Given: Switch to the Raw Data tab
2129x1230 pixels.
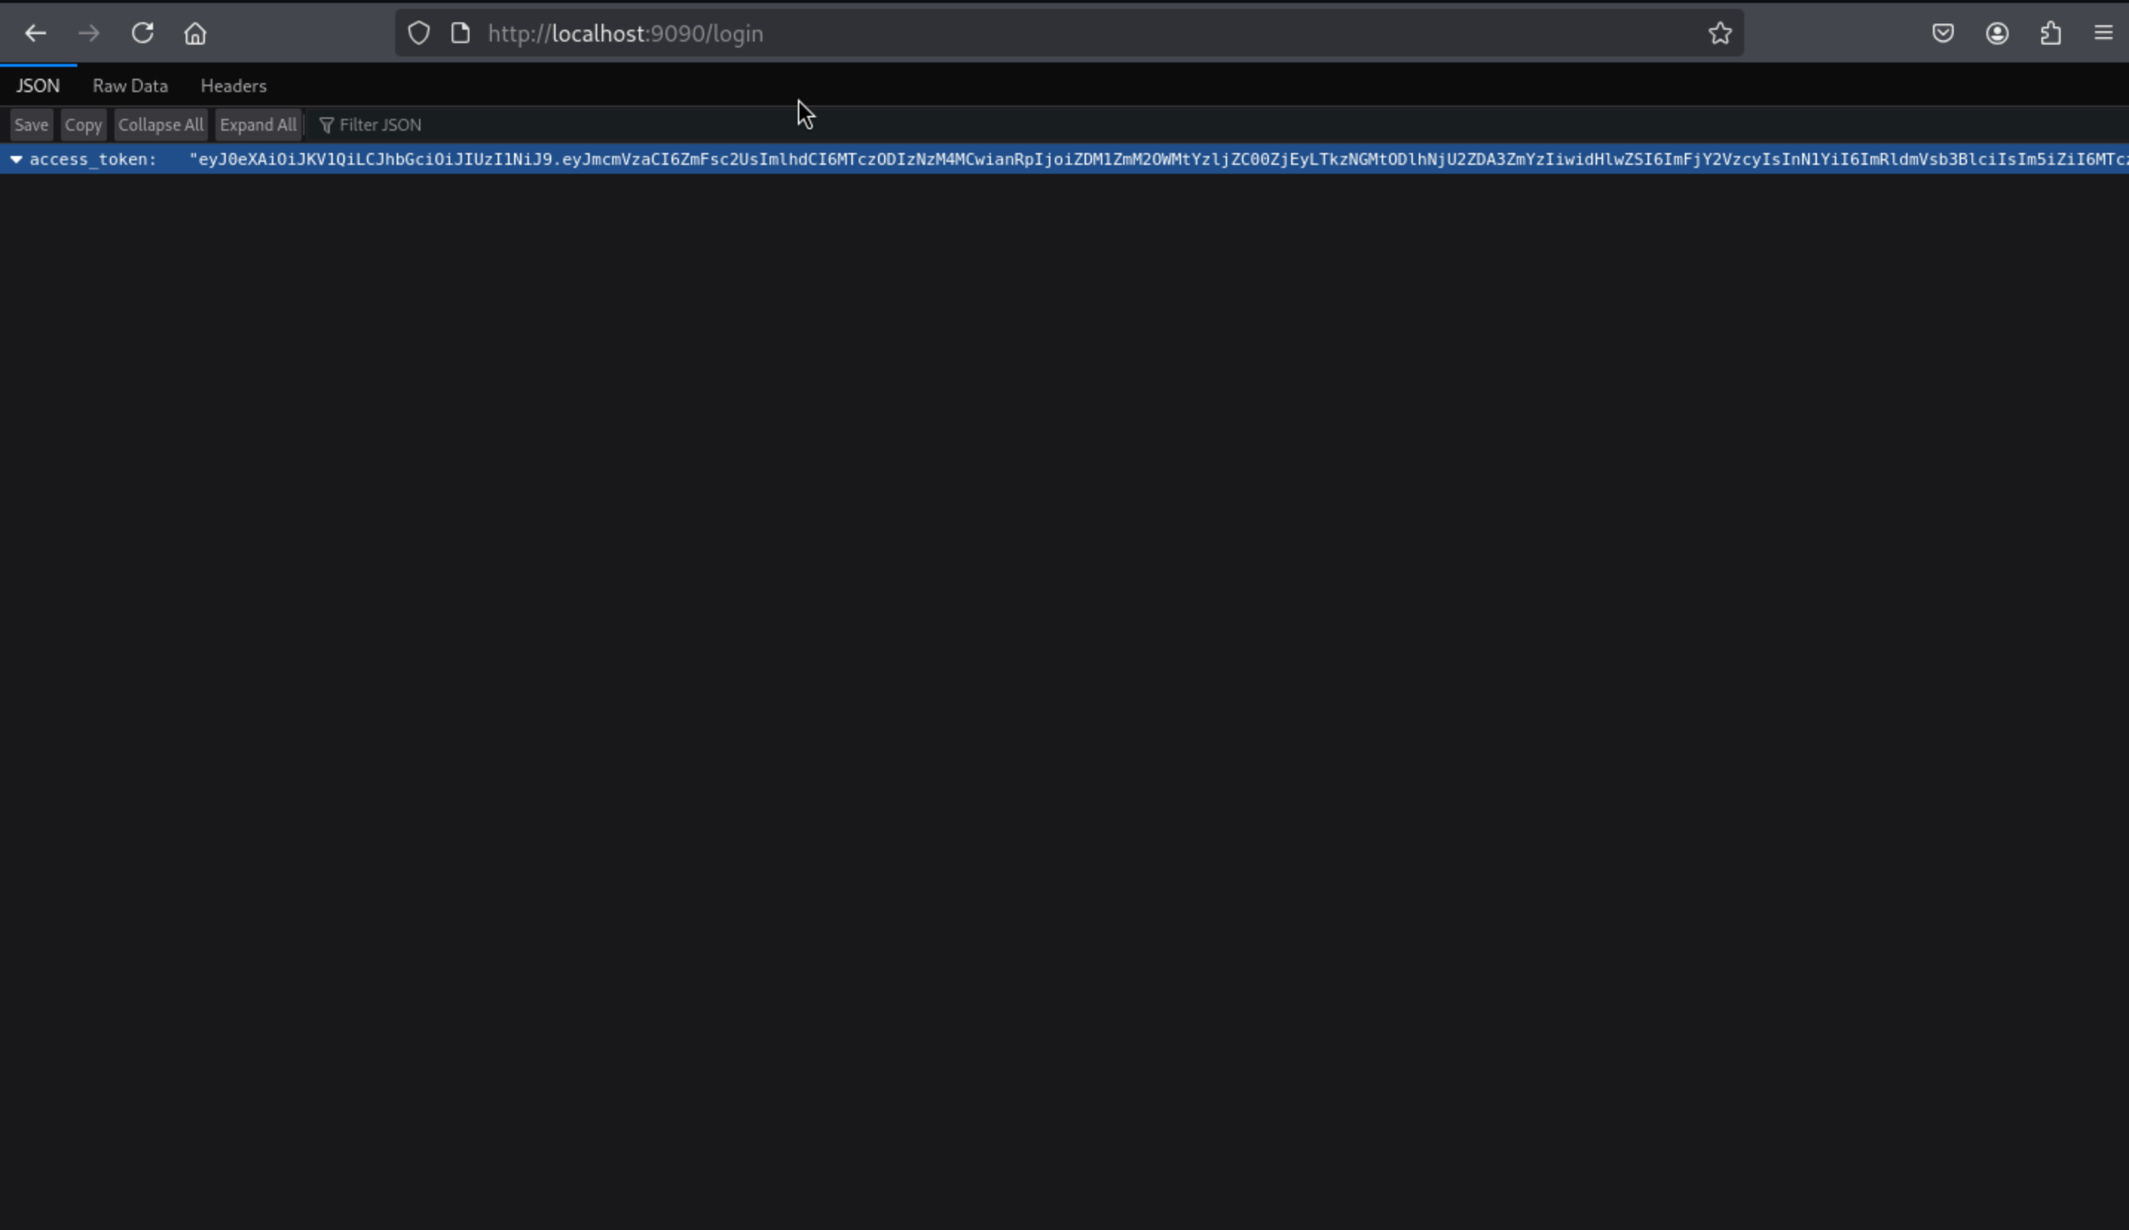Looking at the screenshot, I should coord(130,86).
